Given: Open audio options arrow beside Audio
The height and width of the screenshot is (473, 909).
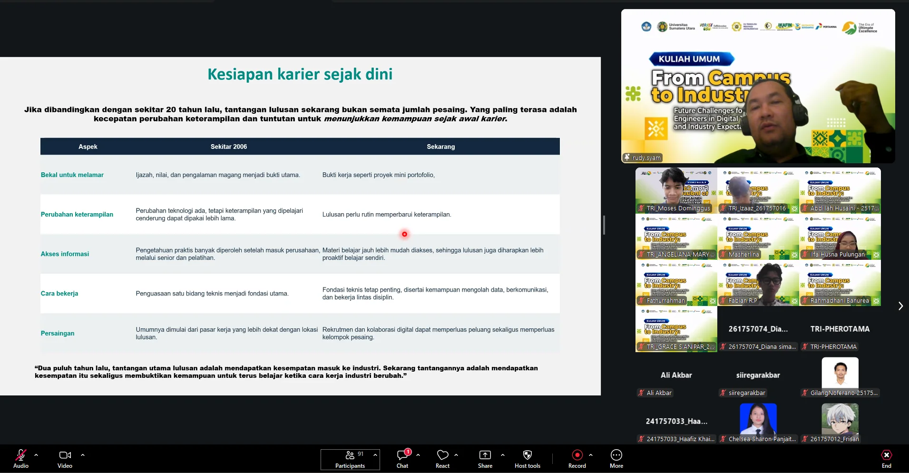Looking at the screenshot, I should [36, 455].
